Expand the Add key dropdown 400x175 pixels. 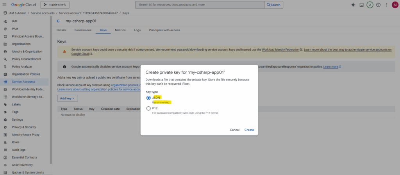(x=68, y=98)
